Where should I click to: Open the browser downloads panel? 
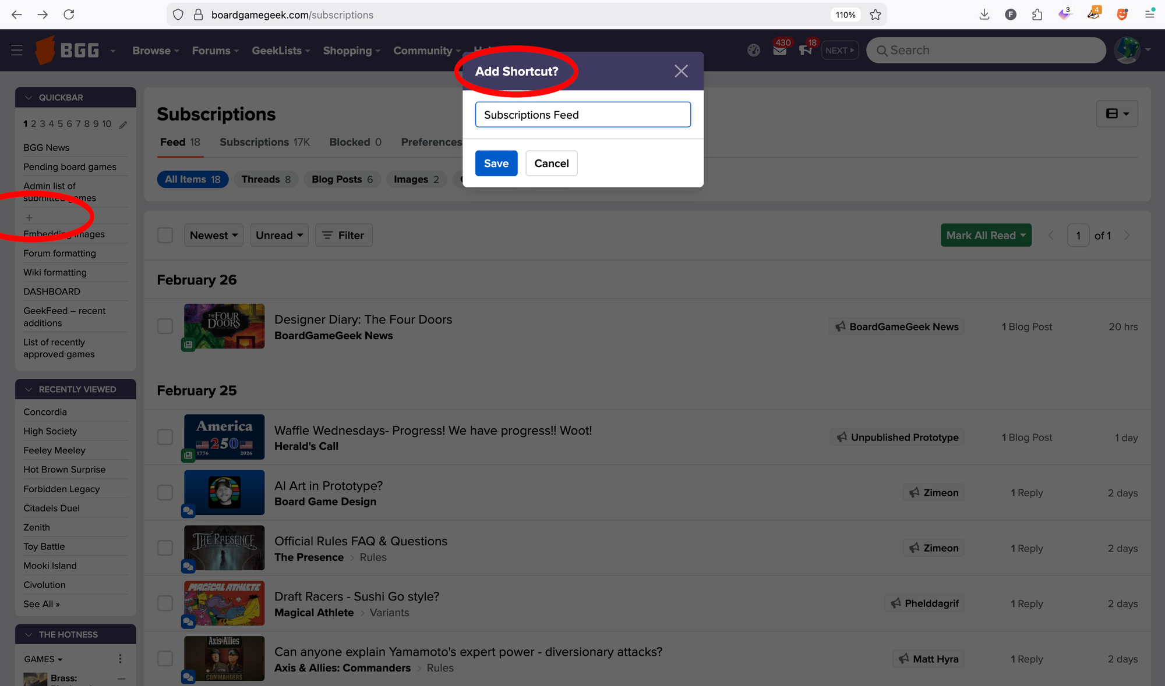984,15
